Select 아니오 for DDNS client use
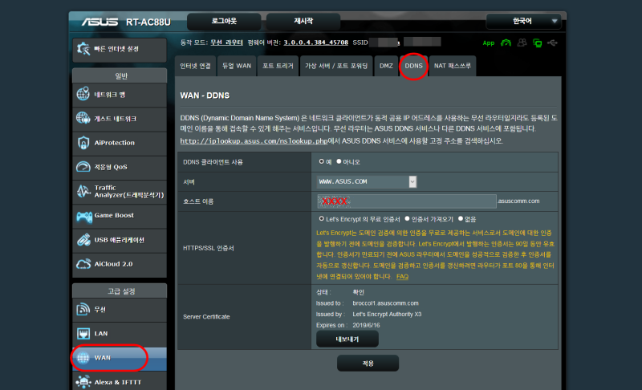642x390 pixels. (x=339, y=161)
